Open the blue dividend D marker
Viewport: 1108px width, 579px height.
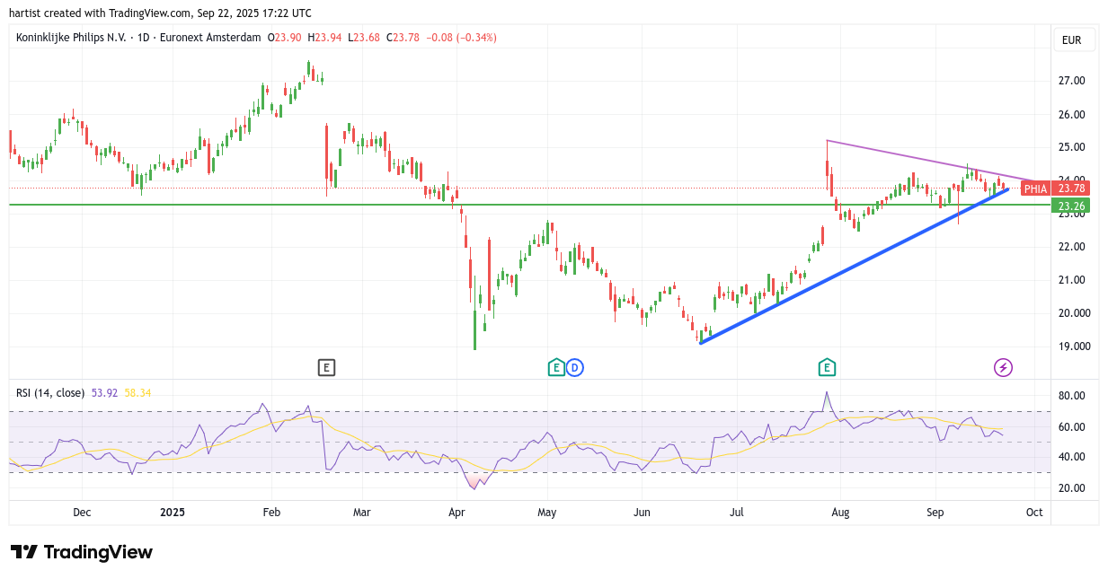[x=575, y=367]
